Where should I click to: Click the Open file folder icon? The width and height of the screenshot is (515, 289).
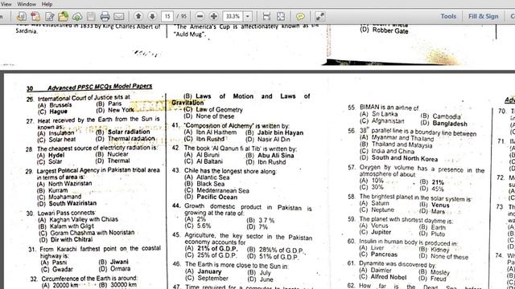[x=64, y=16]
